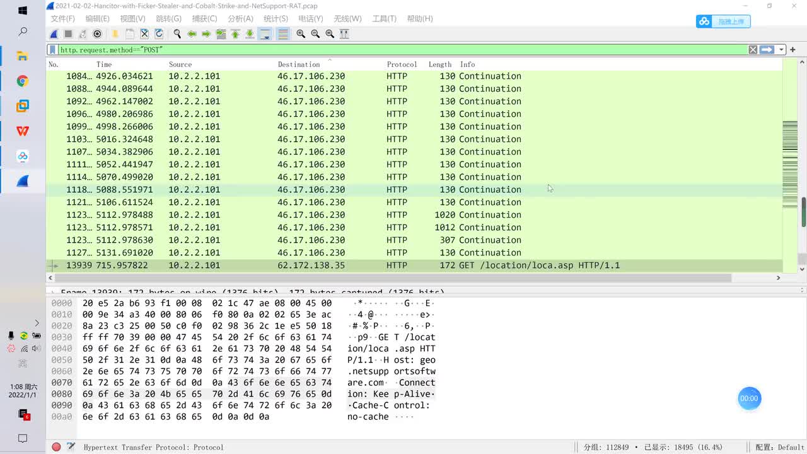Sort packets by the Info column
Viewport: 807px width, 454px height.
tap(467, 64)
